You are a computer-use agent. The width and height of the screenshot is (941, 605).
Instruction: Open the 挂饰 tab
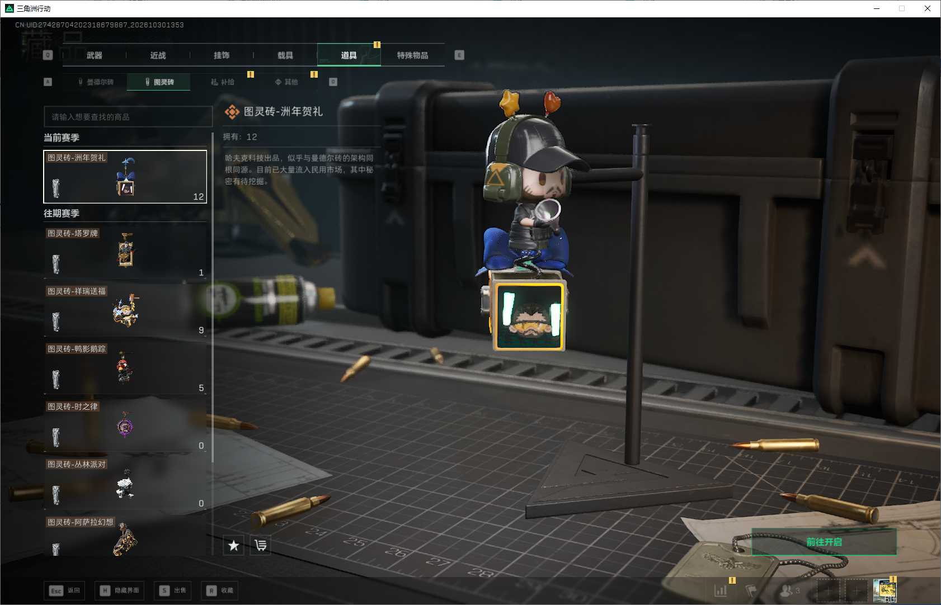222,55
